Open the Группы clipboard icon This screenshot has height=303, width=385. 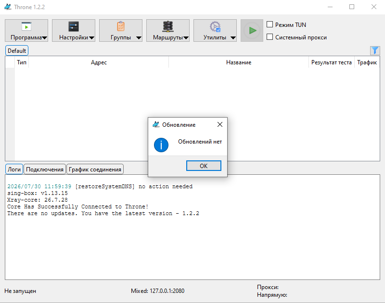[x=121, y=26]
